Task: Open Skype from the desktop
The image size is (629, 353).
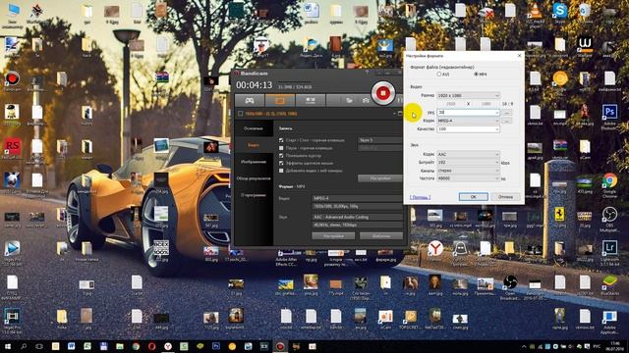Action: click(559, 11)
